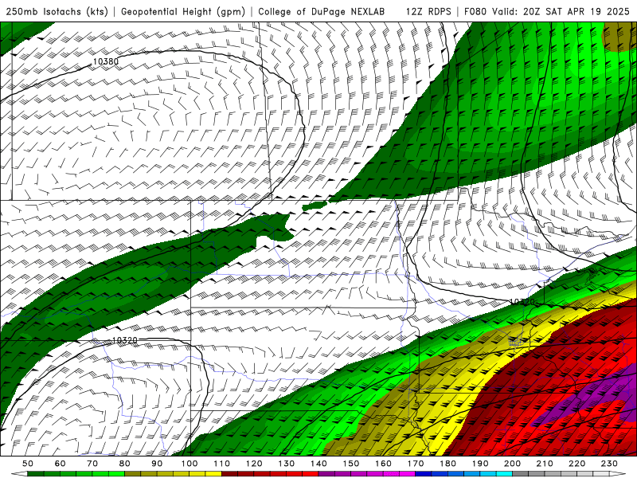Select the dark blue swatch just after 170

click(x=424, y=474)
